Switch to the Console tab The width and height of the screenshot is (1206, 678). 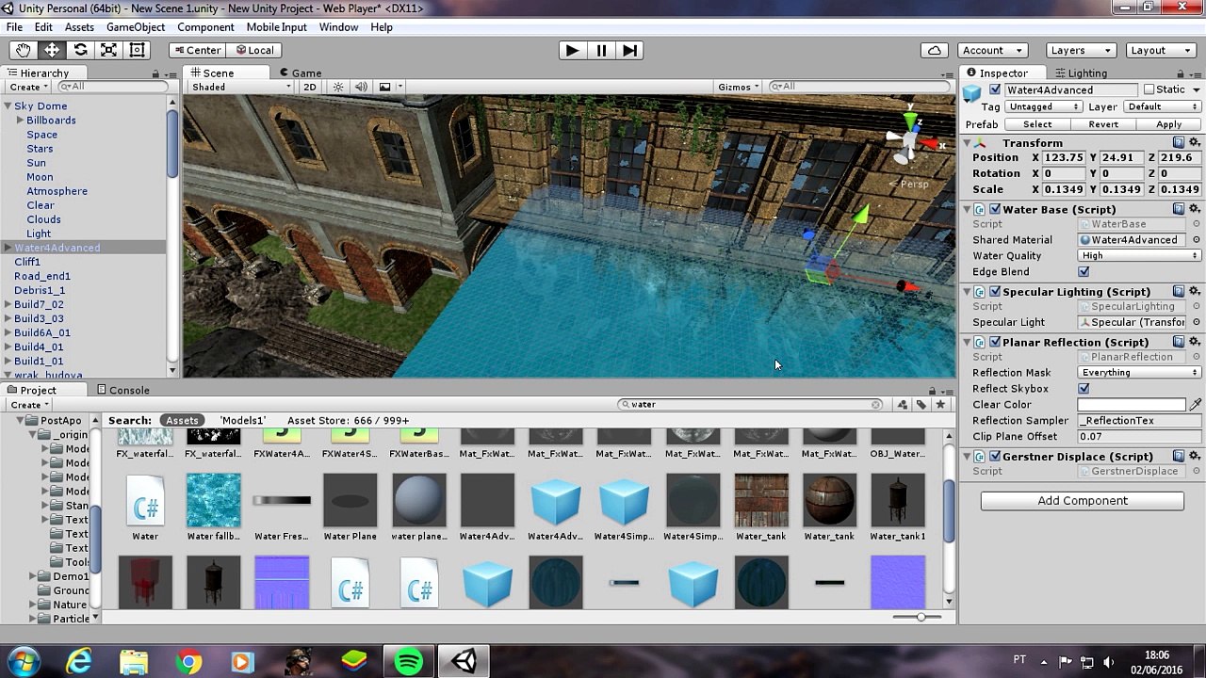(x=122, y=390)
